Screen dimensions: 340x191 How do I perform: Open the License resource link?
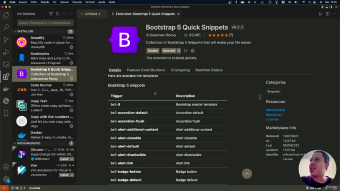[272, 119]
